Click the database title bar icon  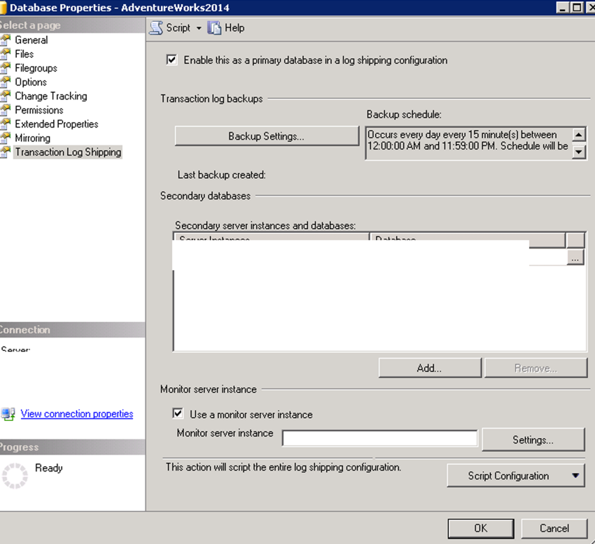coord(3,8)
